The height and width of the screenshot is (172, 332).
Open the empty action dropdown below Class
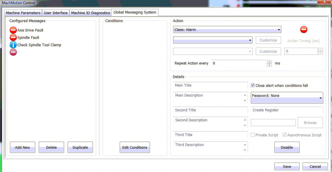pos(213,40)
